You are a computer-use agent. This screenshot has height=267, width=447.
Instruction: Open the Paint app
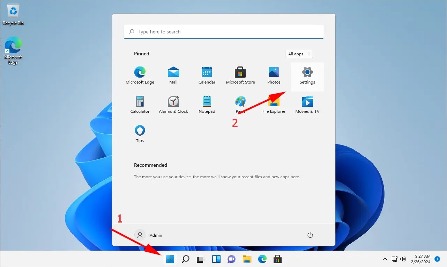(240, 105)
